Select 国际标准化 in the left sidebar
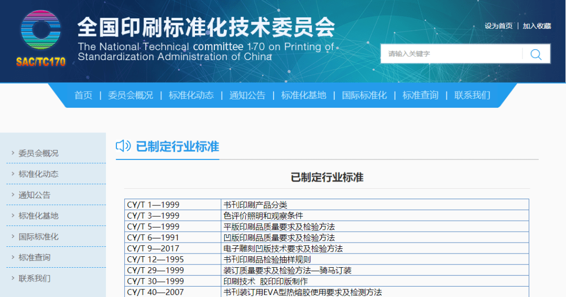Image resolution: width=566 pixels, height=297 pixels. pyautogui.click(x=38, y=237)
